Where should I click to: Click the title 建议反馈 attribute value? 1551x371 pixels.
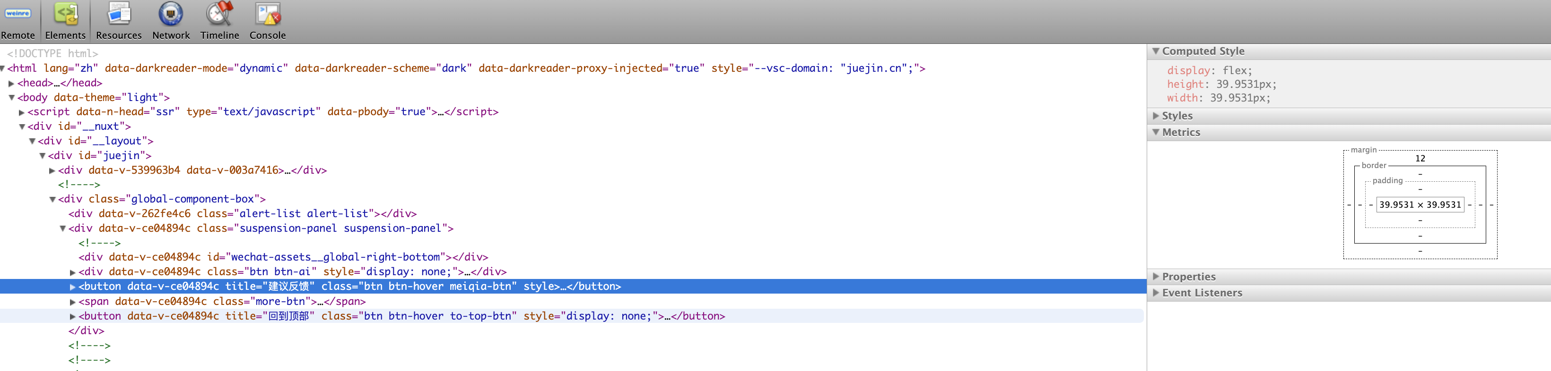pos(288,286)
